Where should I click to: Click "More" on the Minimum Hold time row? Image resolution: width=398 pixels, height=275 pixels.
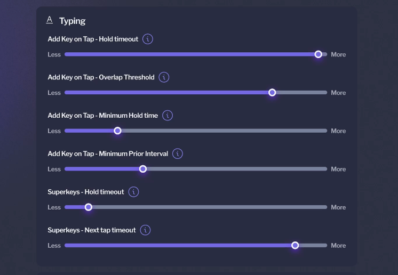tap(338, 131)
